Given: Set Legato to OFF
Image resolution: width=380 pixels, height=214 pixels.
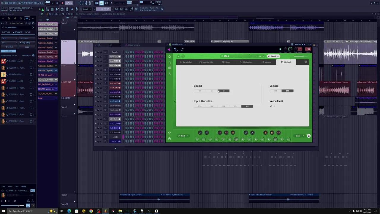Looking at the screenshot, I should click(287, 91).
